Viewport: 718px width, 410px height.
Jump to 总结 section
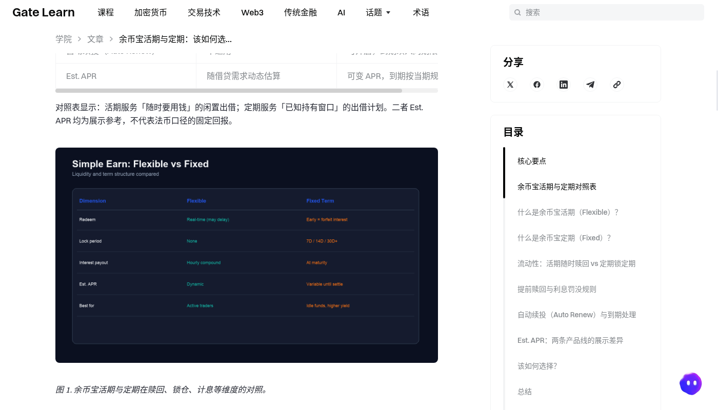click(525, 392)
